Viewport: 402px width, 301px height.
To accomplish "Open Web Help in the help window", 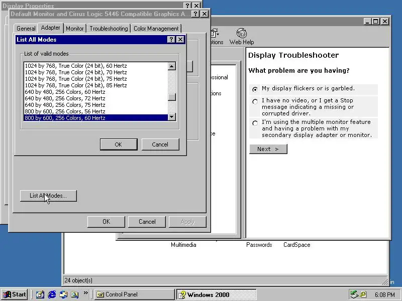I will click(242, 37).
